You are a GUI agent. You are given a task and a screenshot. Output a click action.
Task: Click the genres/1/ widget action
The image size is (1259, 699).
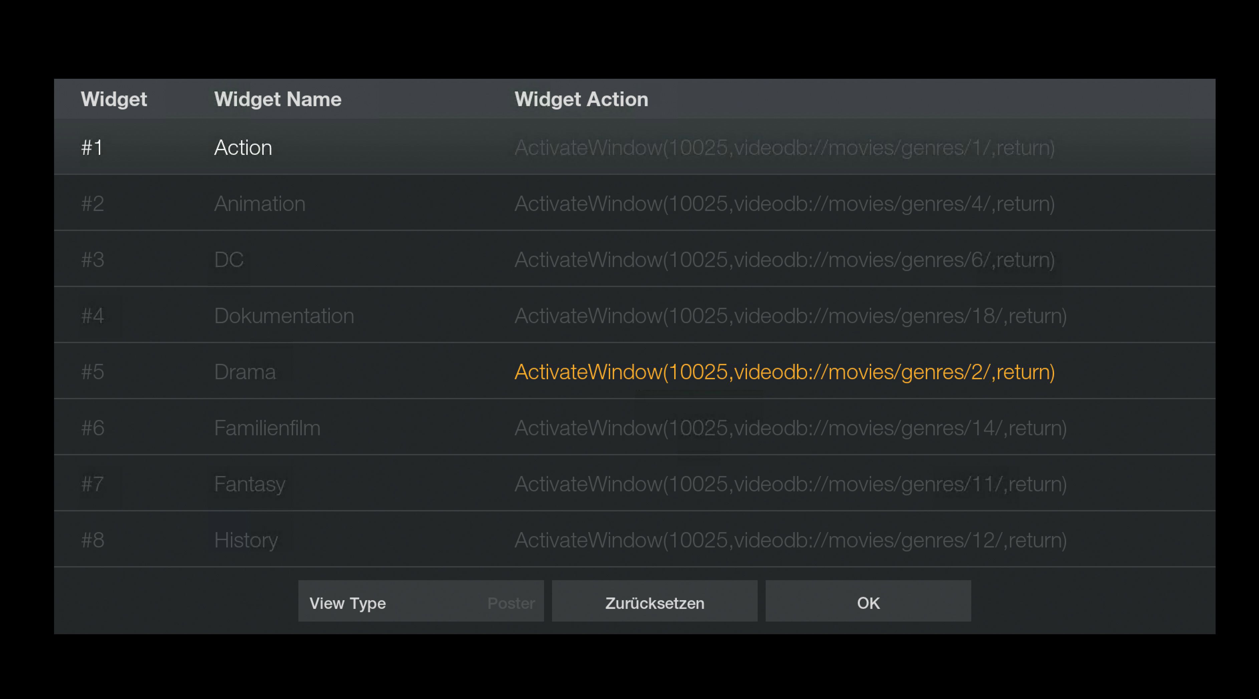(784, 148)
